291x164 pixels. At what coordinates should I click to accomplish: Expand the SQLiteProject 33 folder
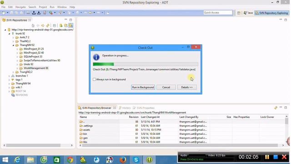point(17,56)
